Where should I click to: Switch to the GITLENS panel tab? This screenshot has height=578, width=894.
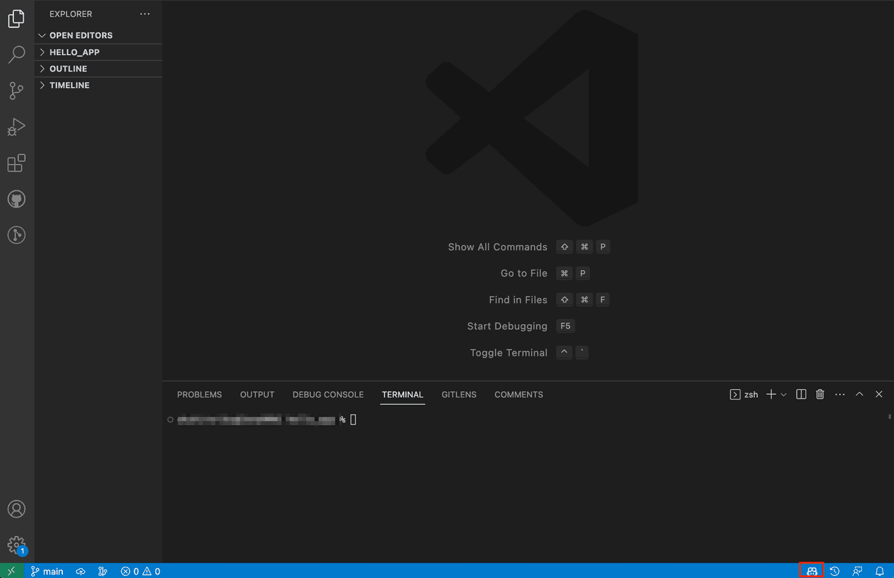click(459, 395)
